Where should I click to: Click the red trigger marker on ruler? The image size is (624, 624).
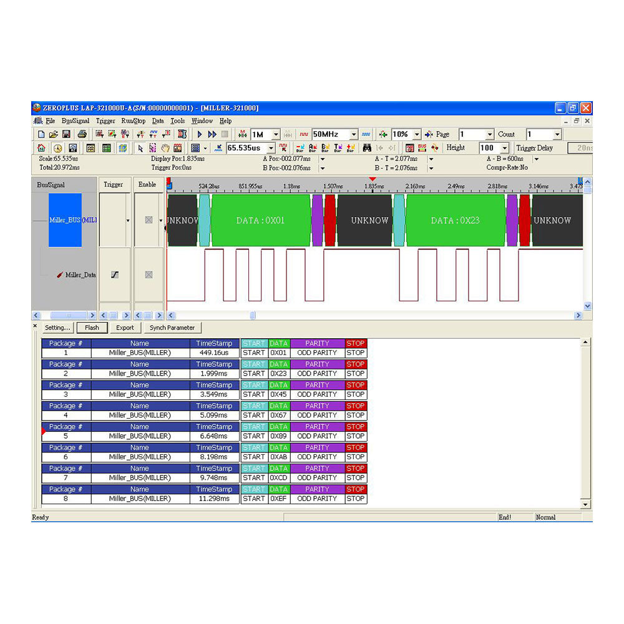[372, 179]
